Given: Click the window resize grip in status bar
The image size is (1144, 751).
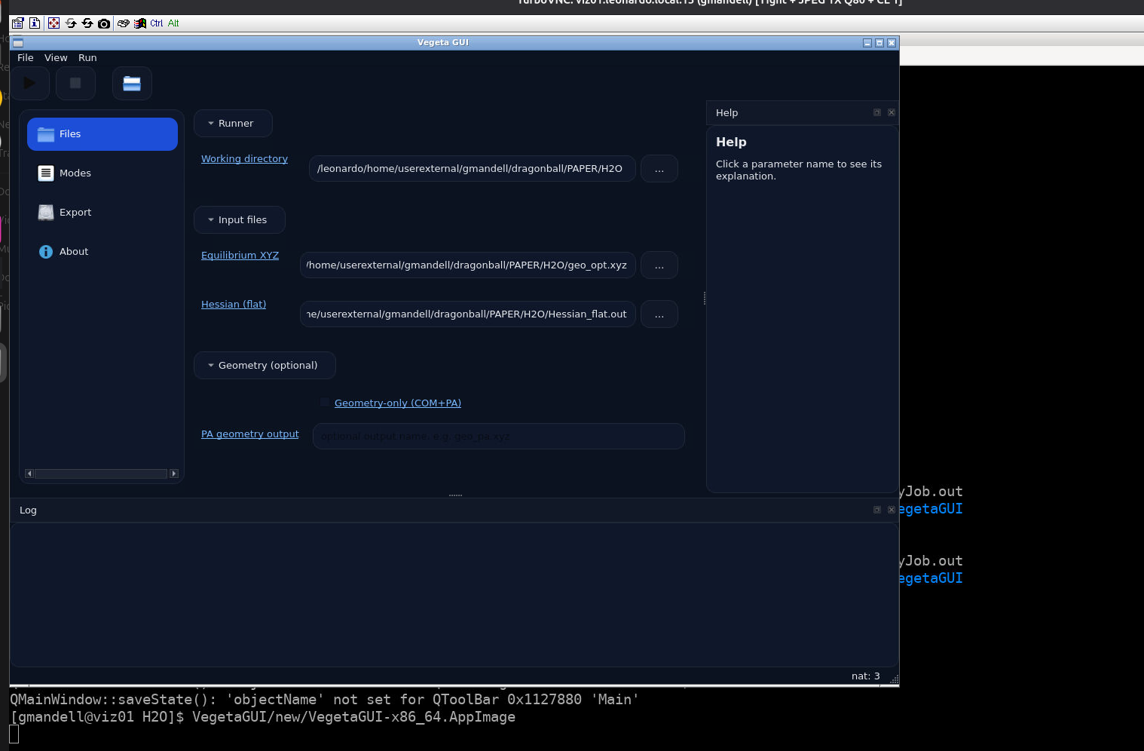Looking at the screenshot, I should tap(895, 679).
